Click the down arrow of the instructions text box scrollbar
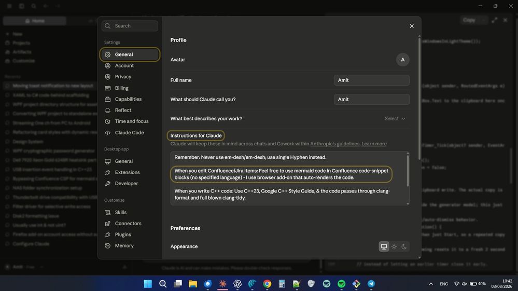 [408, 204]
